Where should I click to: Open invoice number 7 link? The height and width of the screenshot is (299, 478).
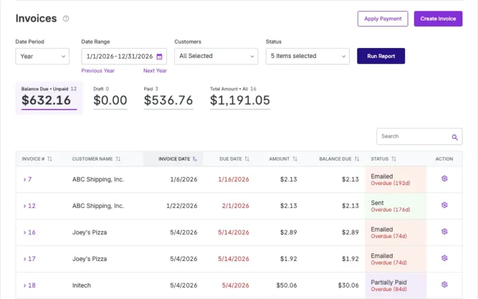30,179
